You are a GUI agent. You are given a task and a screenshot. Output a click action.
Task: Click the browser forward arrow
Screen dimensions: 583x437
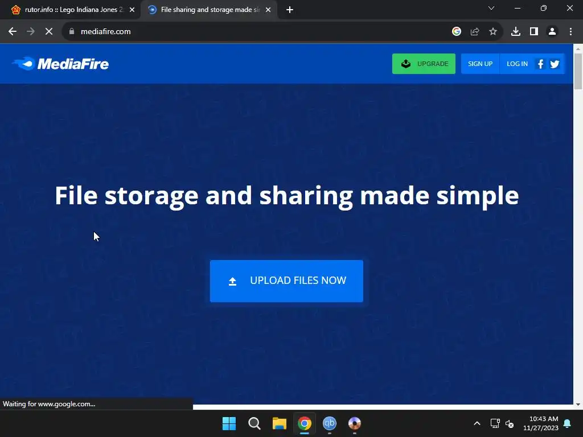[x=31, y=32]
